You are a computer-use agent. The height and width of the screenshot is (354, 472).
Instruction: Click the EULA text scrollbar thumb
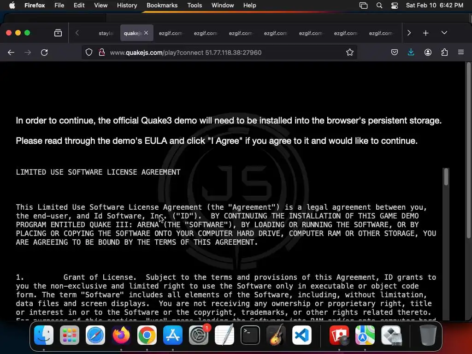click(446, 177)
